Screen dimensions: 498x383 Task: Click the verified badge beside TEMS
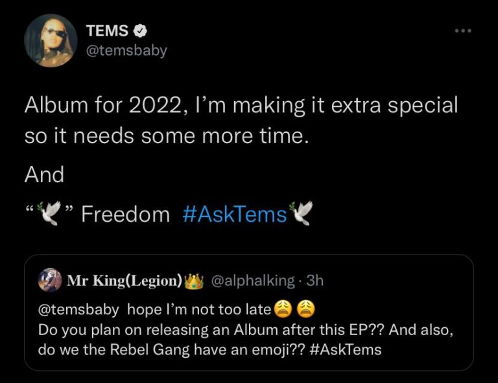point(140,30)
